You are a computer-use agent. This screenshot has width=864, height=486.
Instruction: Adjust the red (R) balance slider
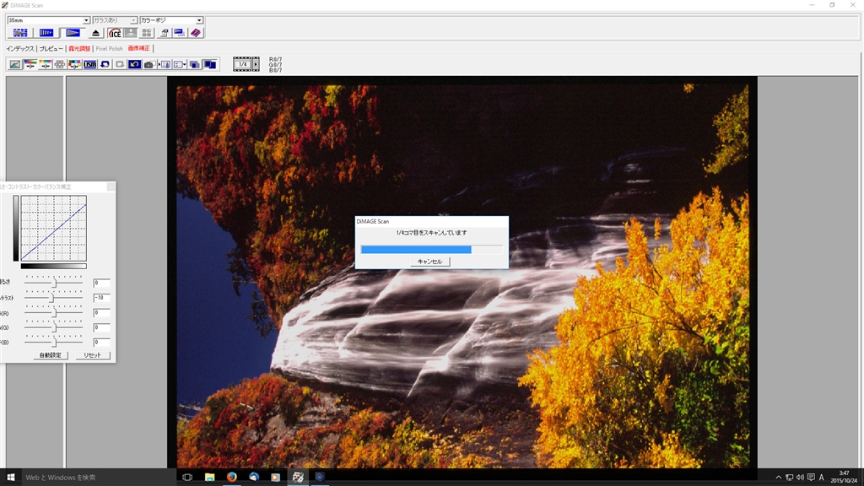(x=53, y=312)
